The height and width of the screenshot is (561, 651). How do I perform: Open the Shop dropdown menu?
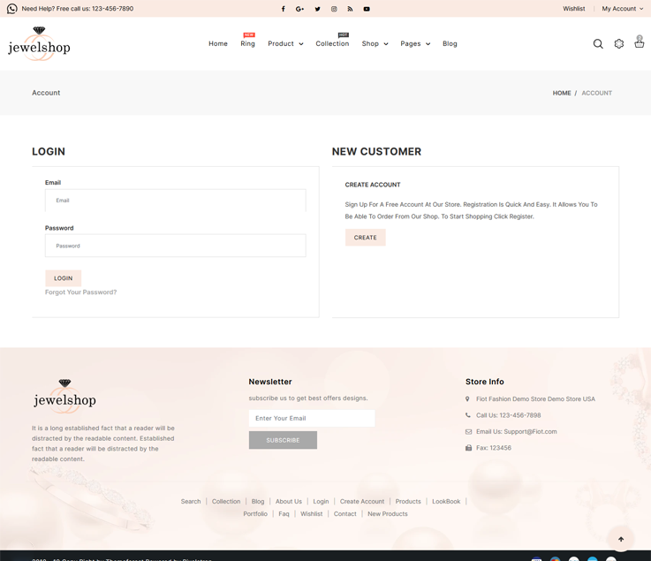tap(375, 43)
